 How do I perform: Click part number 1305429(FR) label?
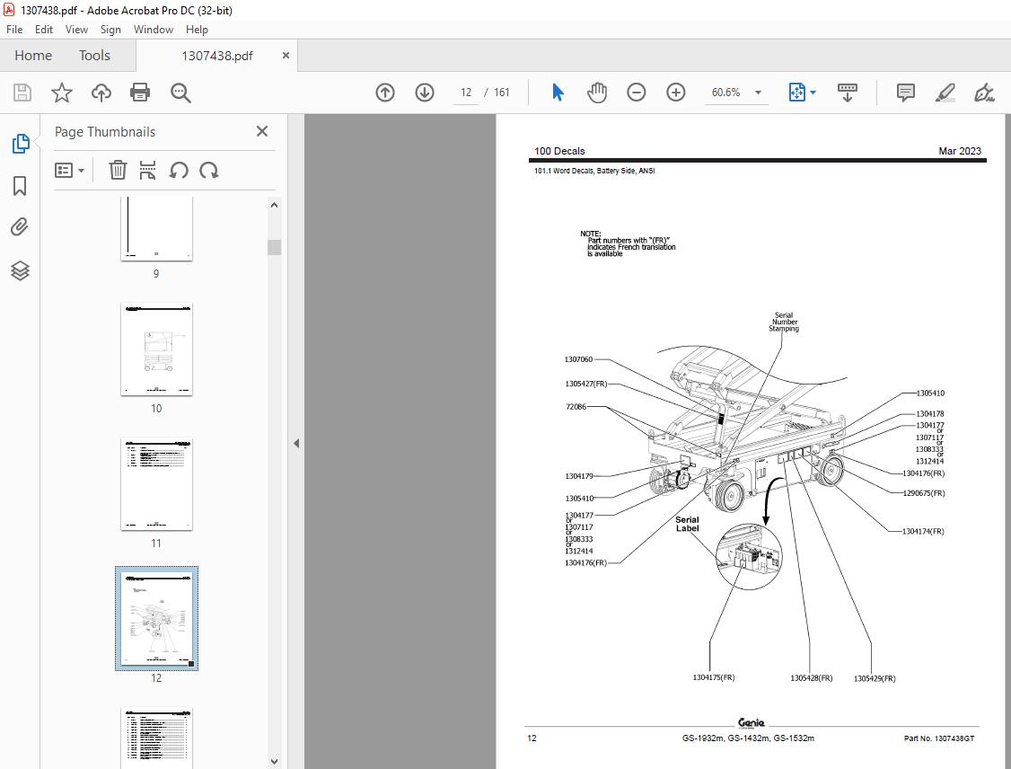point(875,678)
